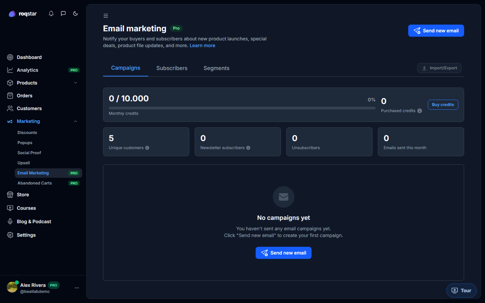Click the roqstar logo icon
The image size is (485, 303).
(x=12, y=14)
